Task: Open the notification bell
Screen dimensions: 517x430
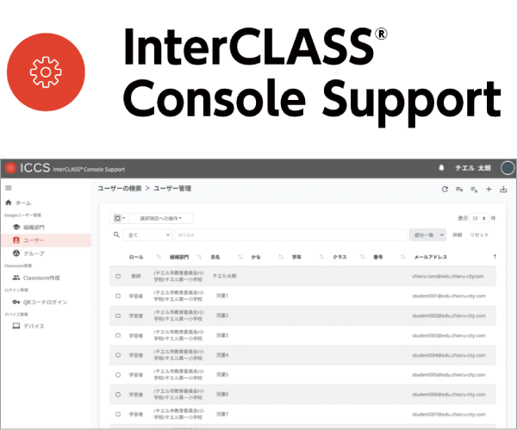Action: pyautogui.click(x=441, y=168)
